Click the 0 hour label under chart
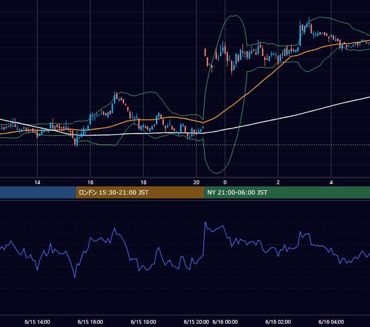370x327 pixels. tap(225, 183)
